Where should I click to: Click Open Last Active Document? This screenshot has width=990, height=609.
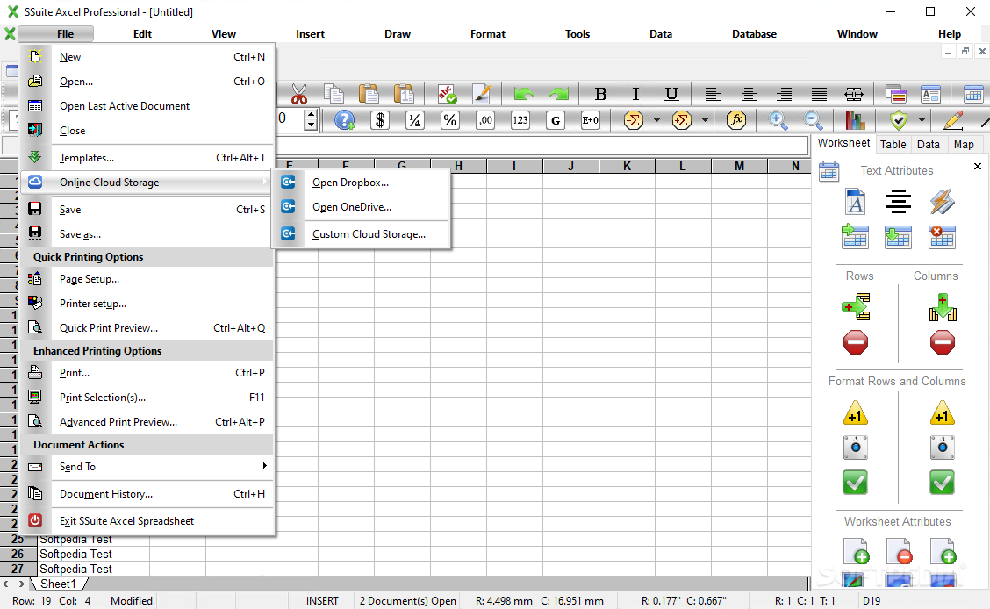click(x=147, y=106)
